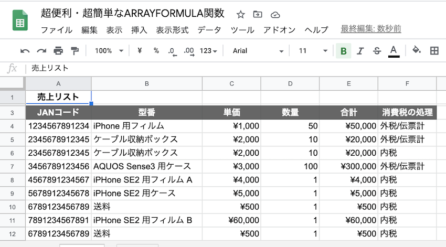The height and width of the screenshot is (247, 446).
Task: Click the undo arrow icon
Action: tap(25, 51)
